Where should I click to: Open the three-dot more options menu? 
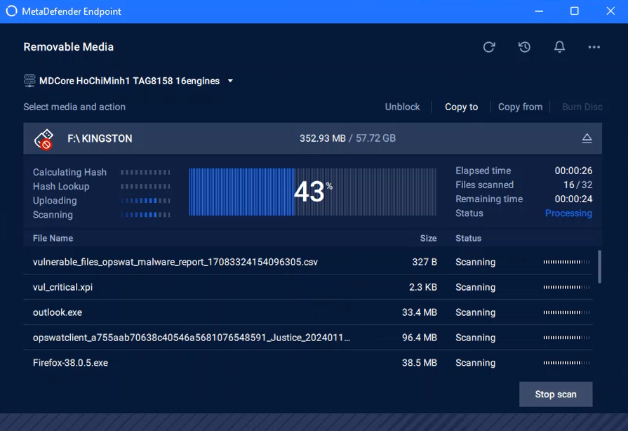pos(594,47)
